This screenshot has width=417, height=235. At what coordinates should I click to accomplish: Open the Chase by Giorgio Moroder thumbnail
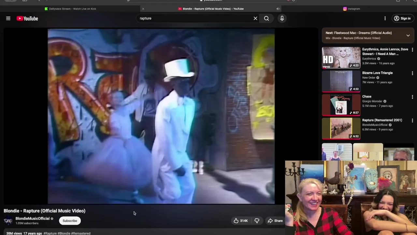[341, 105]
